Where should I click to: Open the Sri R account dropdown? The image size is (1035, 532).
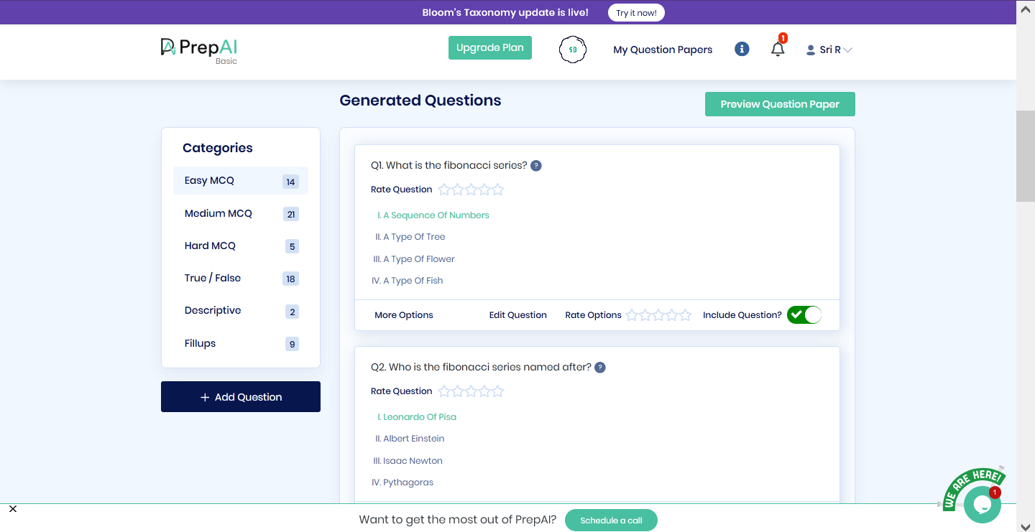pyautogui.click(x=830, y=50)
